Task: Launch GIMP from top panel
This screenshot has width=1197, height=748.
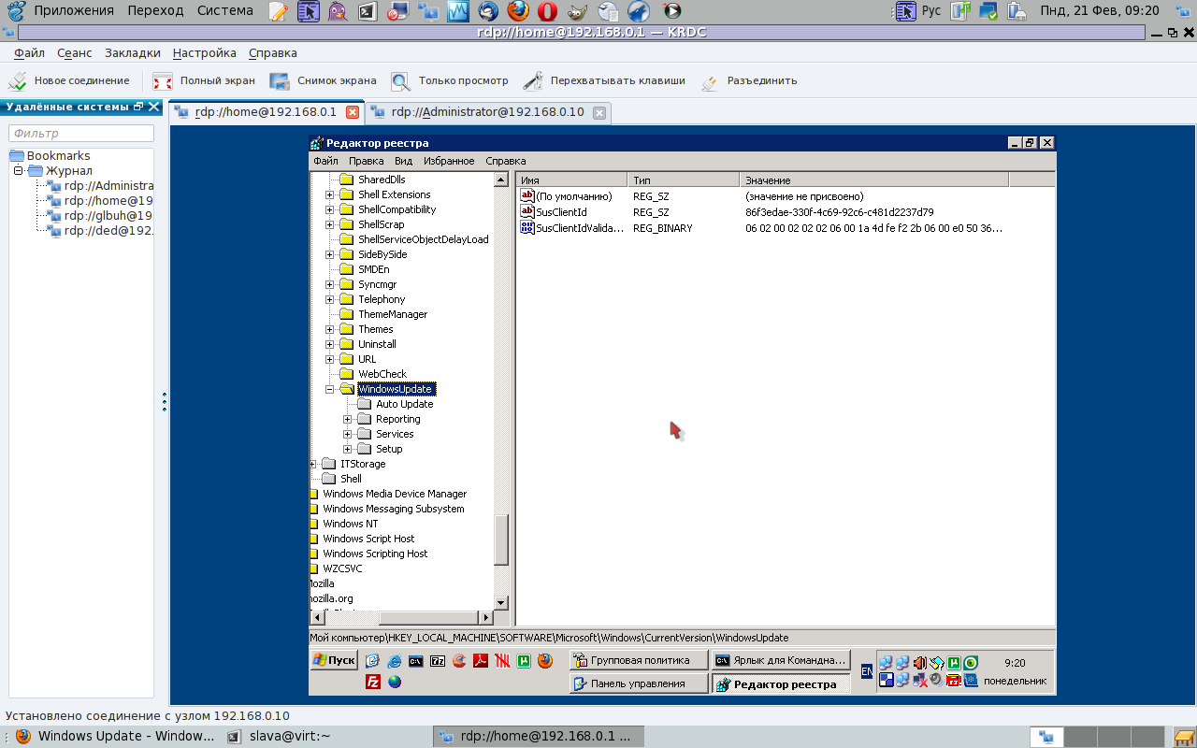Action: pos(579,11)
